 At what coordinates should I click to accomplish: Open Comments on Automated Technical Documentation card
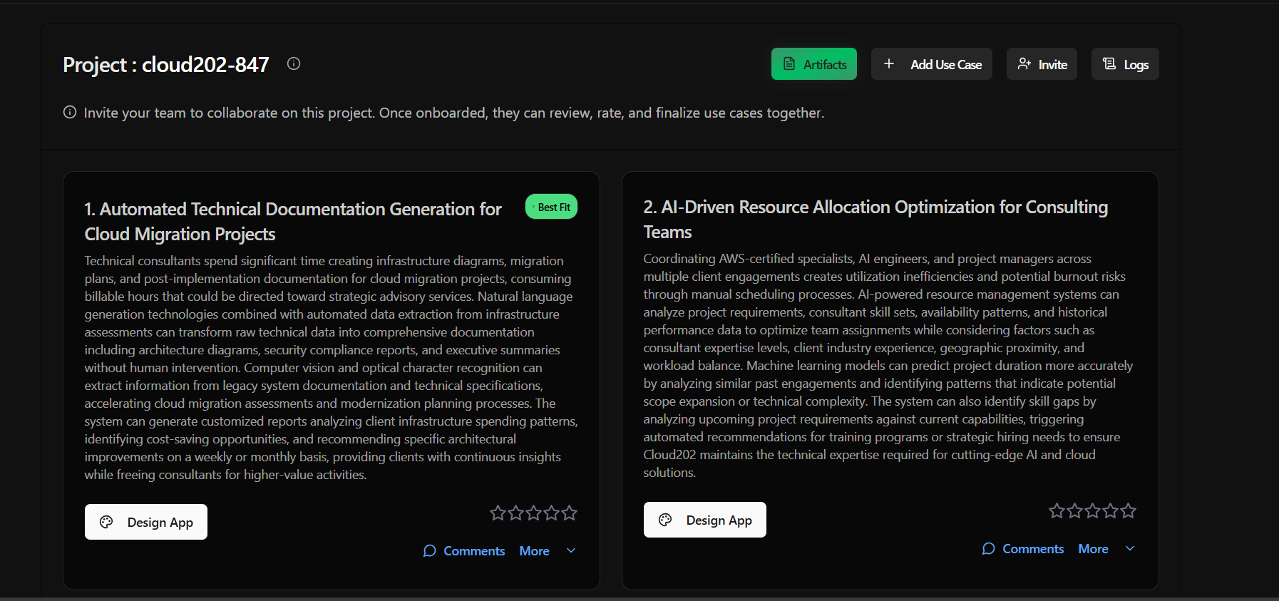pyautogui.click(x=464, y=551)
